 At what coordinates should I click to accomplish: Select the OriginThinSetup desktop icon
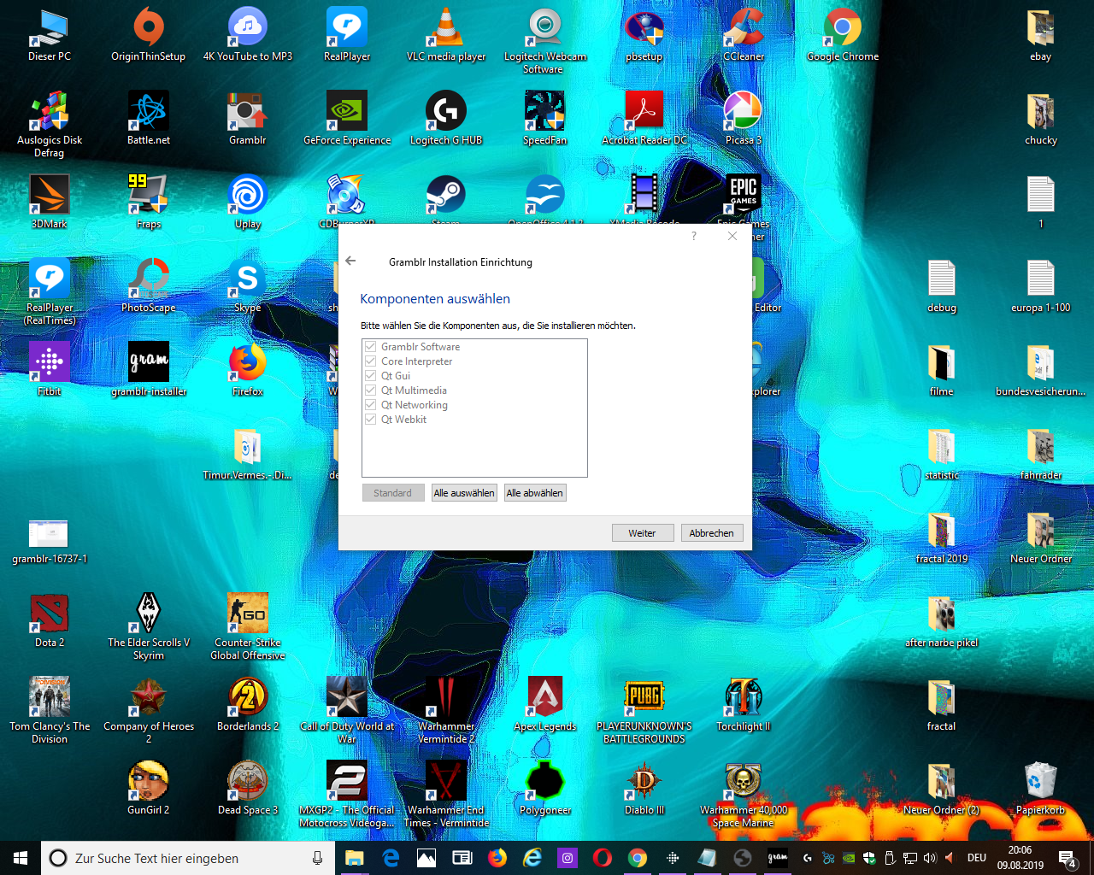coord(149,36)
